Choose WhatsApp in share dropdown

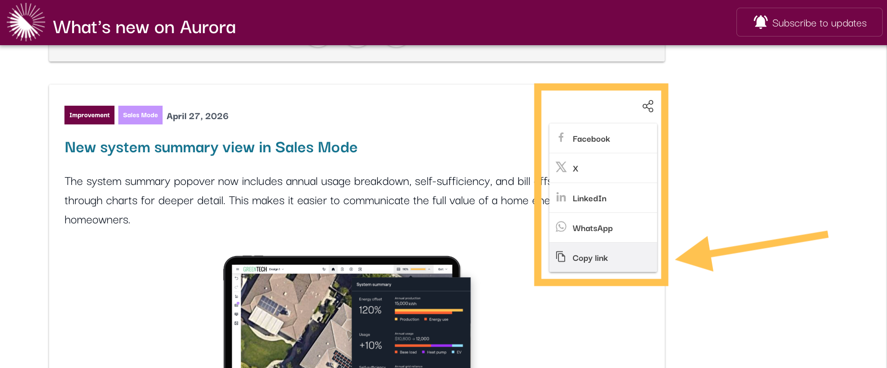[x=603, y=228]
